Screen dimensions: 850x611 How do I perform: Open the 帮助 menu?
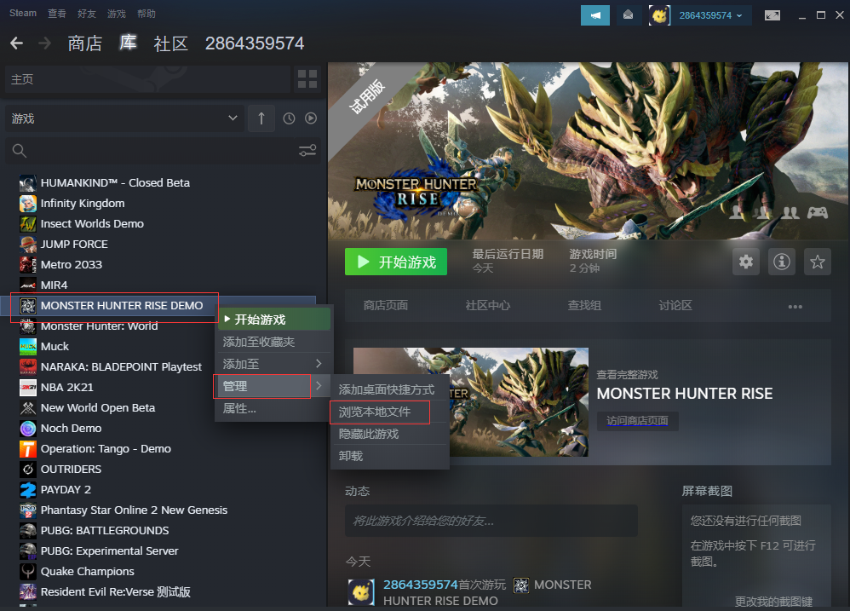pos(146,14)
